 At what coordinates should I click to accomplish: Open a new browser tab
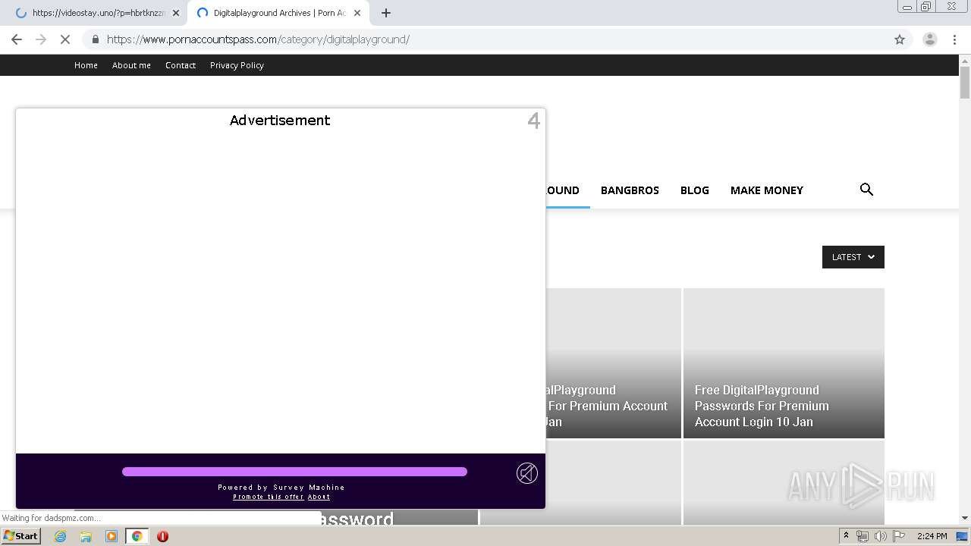[x=386, y=13]
